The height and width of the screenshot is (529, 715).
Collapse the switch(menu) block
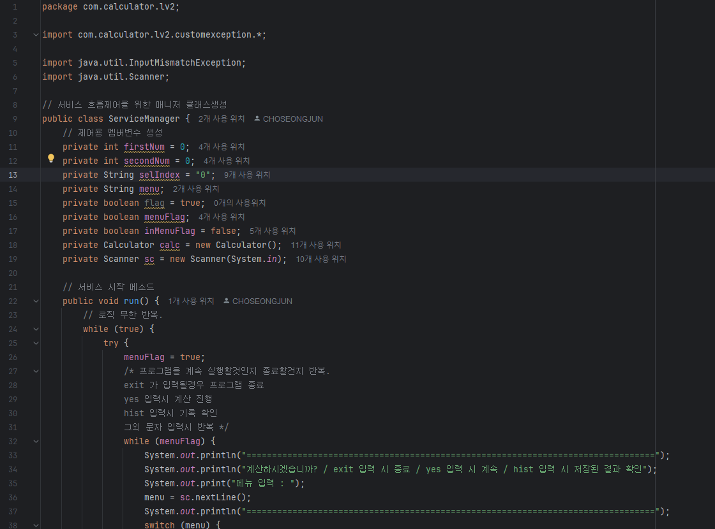36,525
